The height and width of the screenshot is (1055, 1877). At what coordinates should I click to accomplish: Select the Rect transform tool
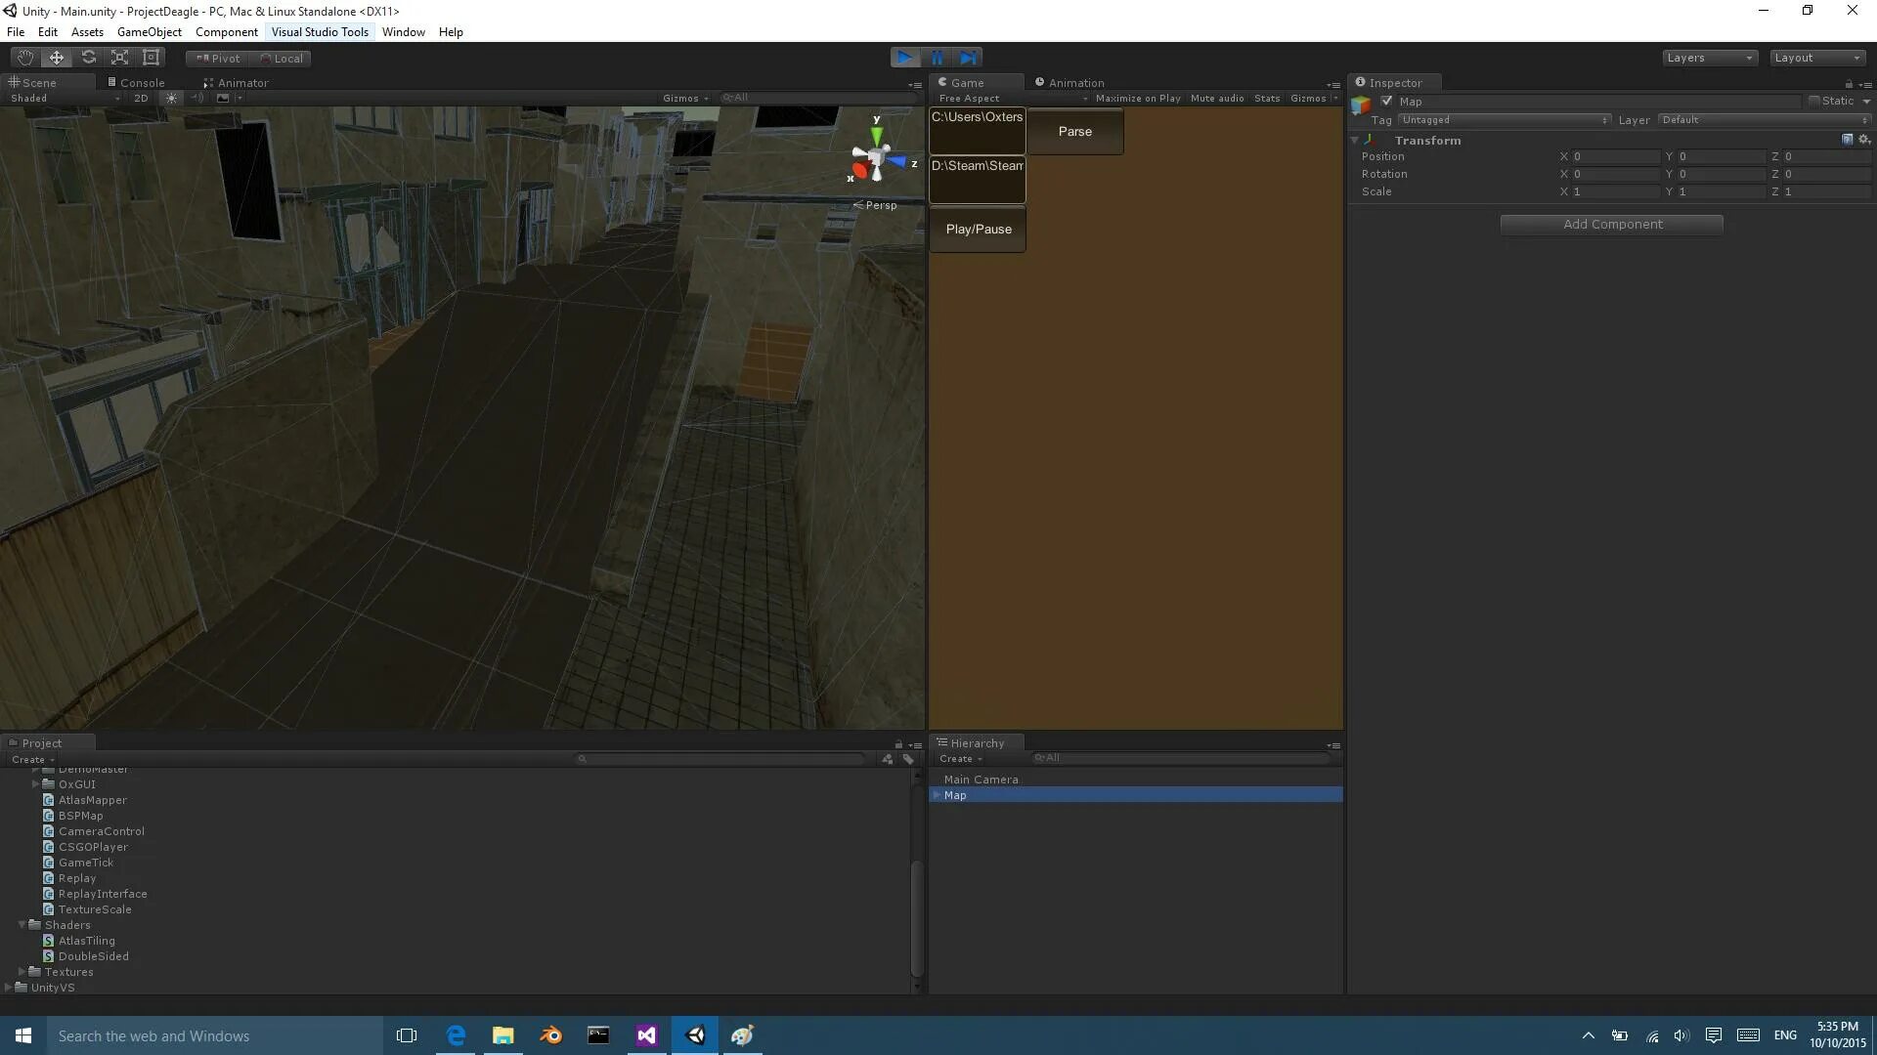[151, 58]
